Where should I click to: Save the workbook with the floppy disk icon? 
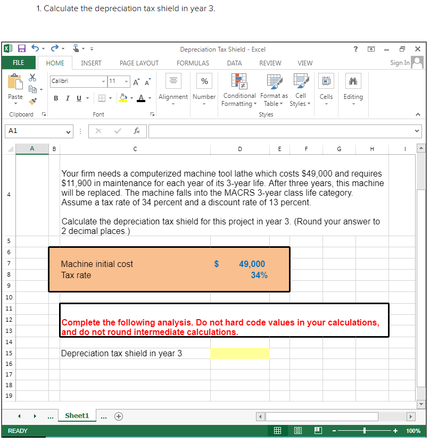tap(22, 48)
